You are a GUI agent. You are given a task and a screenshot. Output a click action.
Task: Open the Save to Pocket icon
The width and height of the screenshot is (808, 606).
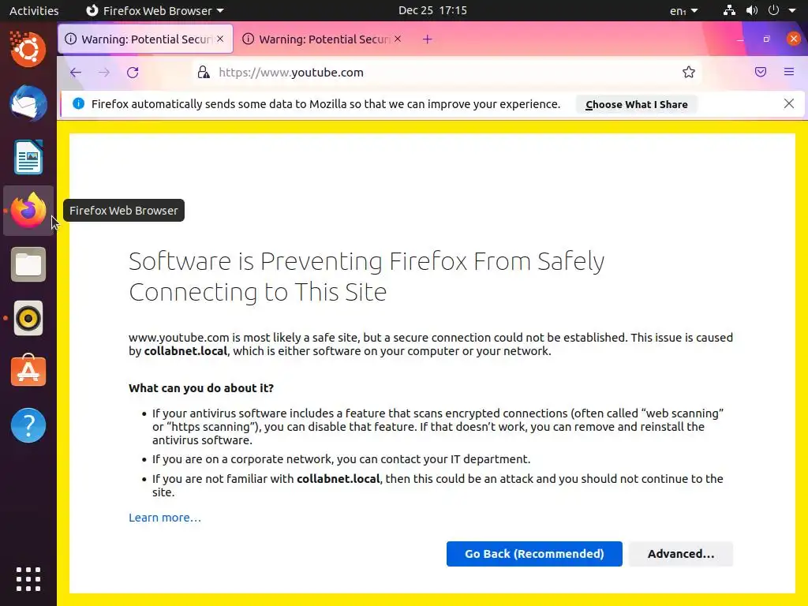761,73
